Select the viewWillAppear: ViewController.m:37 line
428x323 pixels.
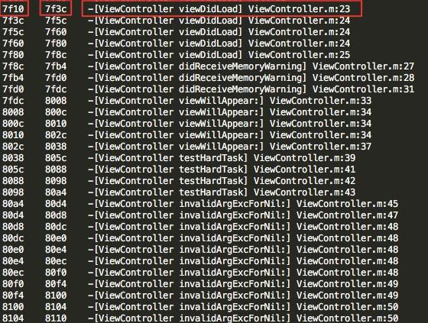[x=230, y=147]
